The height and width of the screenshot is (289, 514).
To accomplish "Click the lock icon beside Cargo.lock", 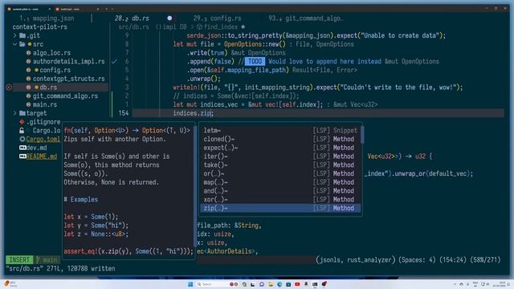I will click(x=22, y=130).
